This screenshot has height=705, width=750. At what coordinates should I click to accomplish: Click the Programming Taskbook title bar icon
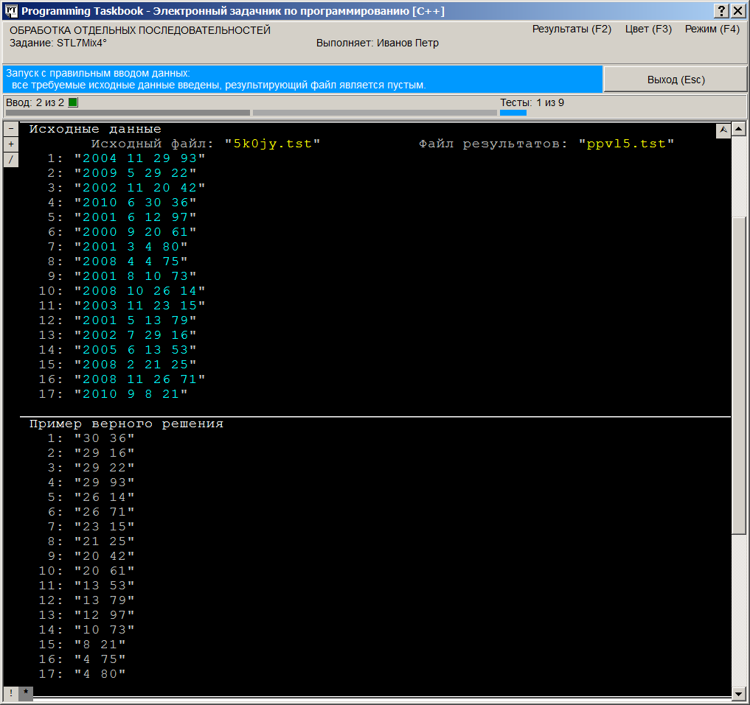pos(11,10)
